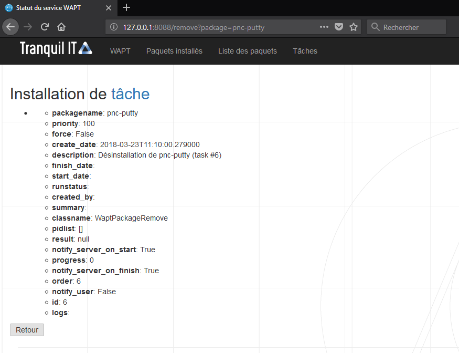Click the Retour button
The width and height of the screenshot is (459, 353).
tap(27, 330)
